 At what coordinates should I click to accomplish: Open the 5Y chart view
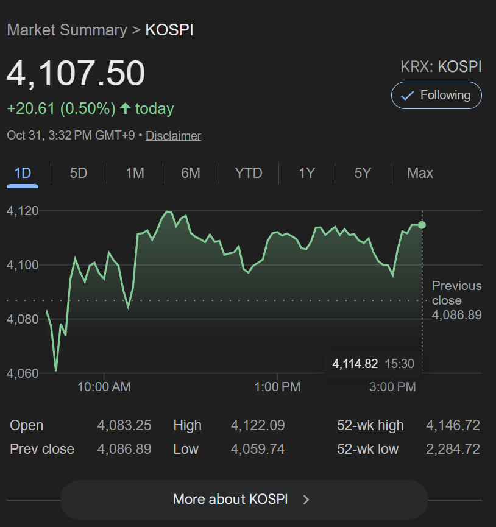pos(362,173)
